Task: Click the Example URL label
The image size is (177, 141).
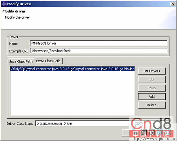Action: (x=19, y=51)
